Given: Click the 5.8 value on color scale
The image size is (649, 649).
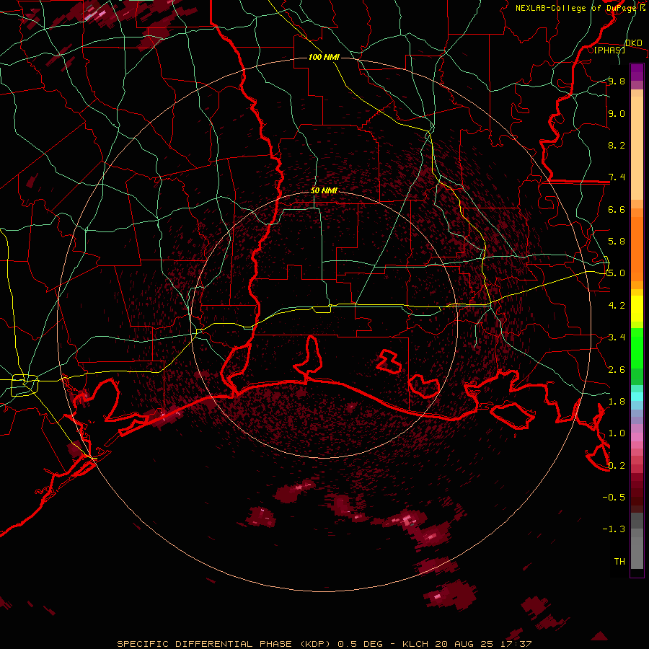Looking at the screenshot, I should point(617,241).
